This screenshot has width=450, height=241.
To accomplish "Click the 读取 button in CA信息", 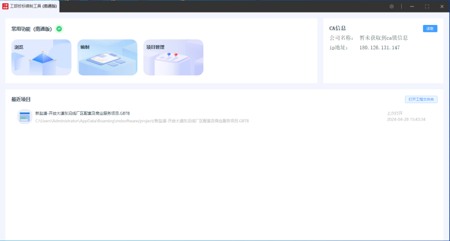I will coord(429,29).
